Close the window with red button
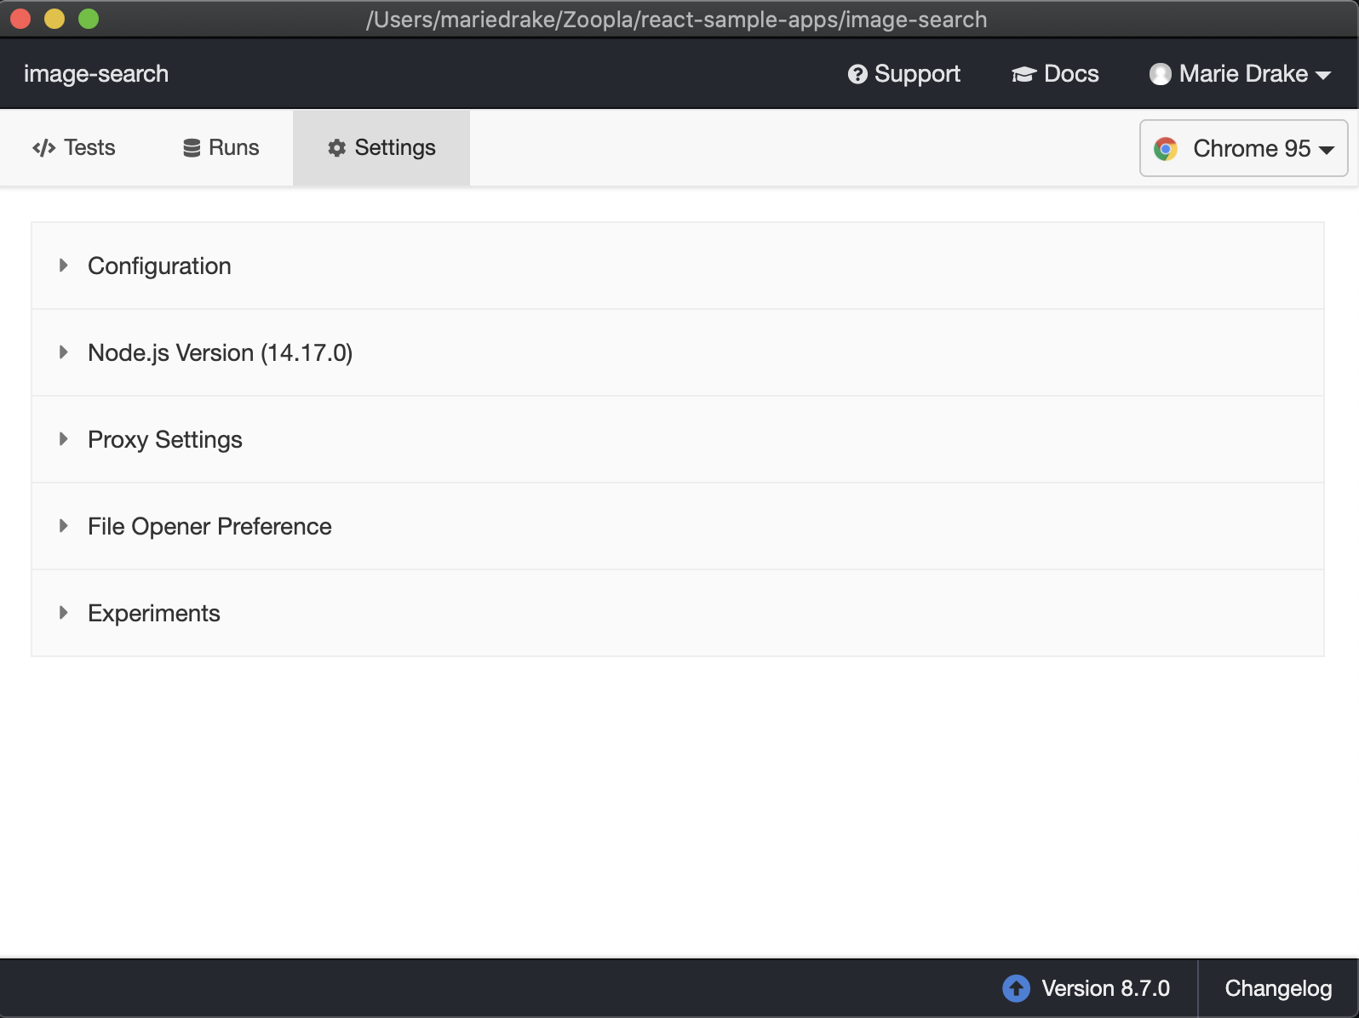The height and width of the screenshot is (1018, 1359). tap(20, 19)
